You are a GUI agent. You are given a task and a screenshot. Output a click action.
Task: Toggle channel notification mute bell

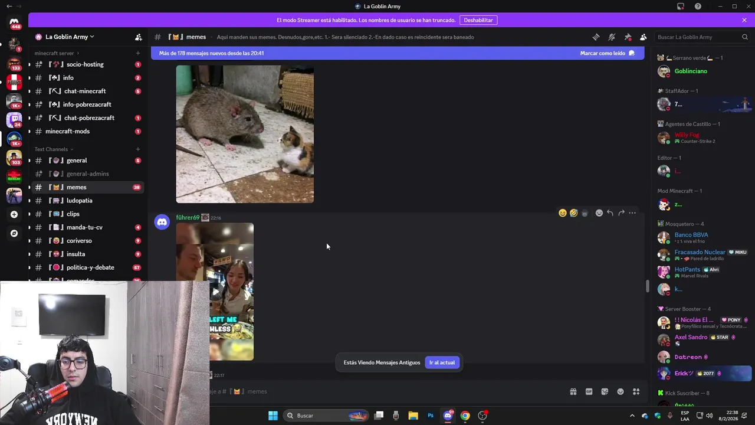point(612,37)
